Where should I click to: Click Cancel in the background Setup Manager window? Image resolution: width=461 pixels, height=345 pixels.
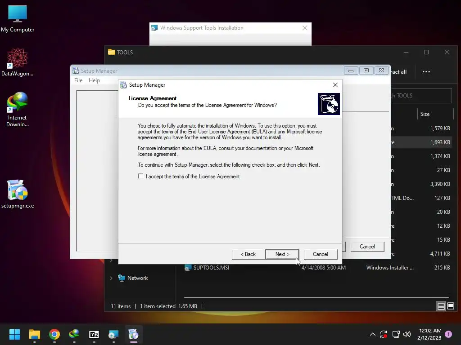367,247
